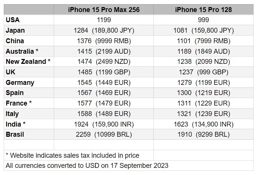Click the USA Pro 128 price 999
Viewport: 257px width, 175px height.
203,20
